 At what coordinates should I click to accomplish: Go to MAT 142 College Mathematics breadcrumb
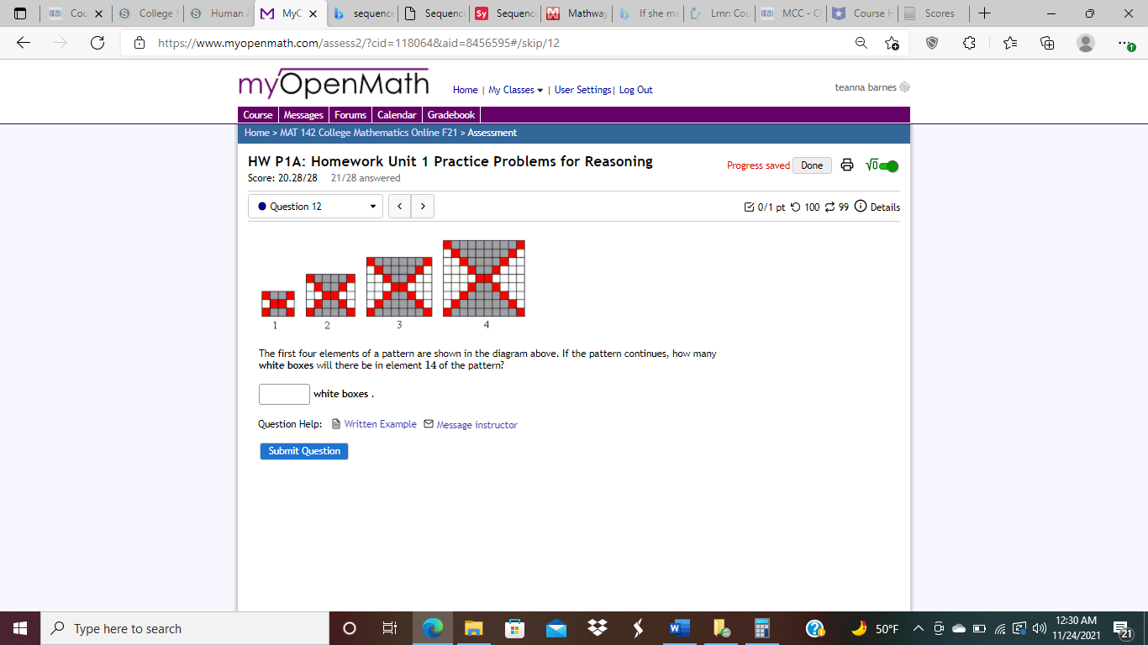(x=368, y=133)
